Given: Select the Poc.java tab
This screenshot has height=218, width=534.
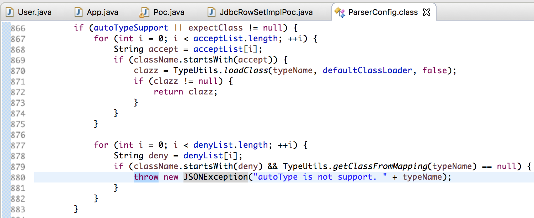Looking at the screenshot, I should pos(162,12).
